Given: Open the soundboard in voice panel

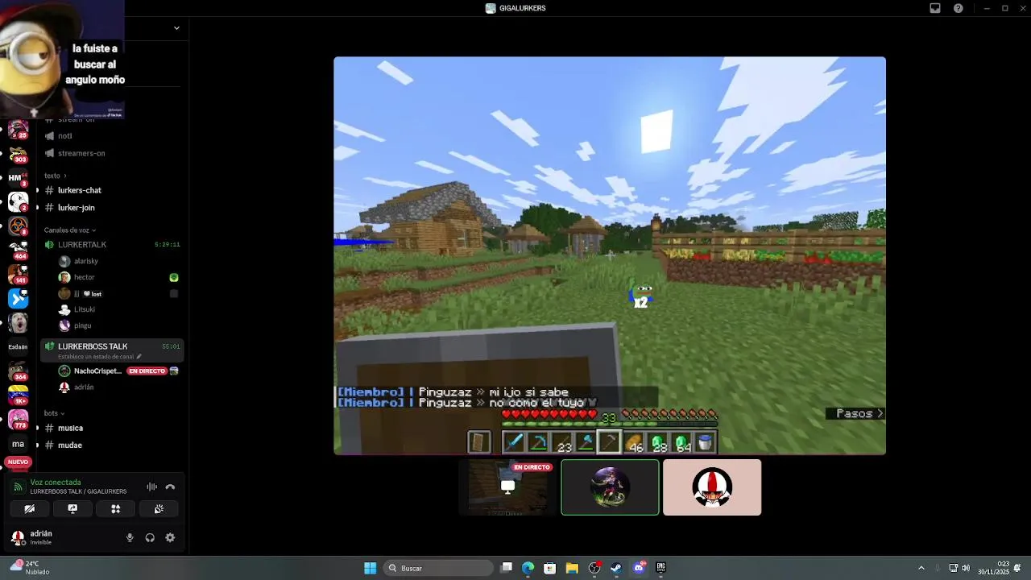Looking at the screenshot, I should pyautogui.click(x=159, y=508).
